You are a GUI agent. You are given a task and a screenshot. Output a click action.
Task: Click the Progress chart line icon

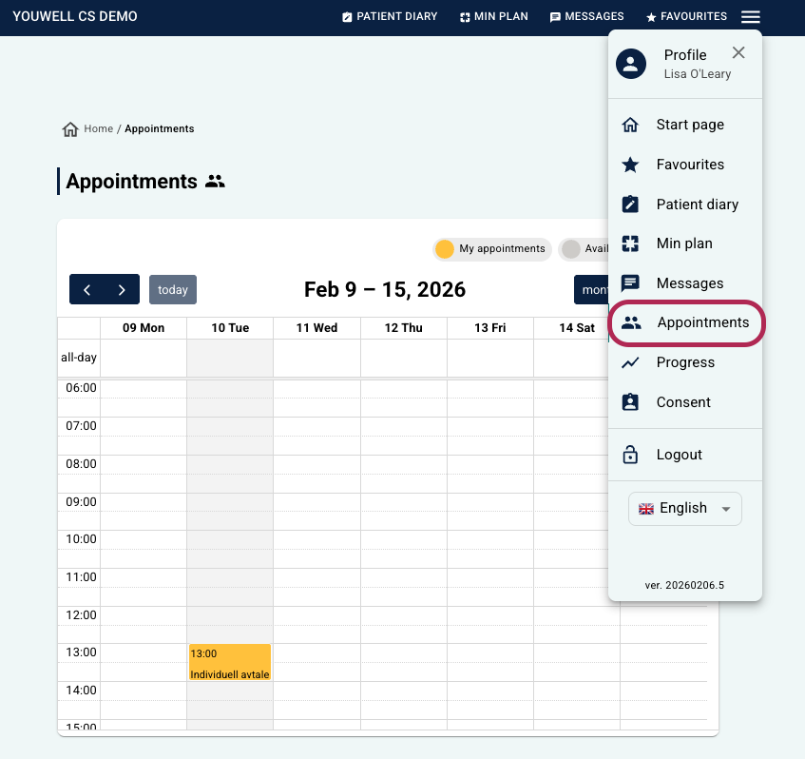tap(630, 362)
